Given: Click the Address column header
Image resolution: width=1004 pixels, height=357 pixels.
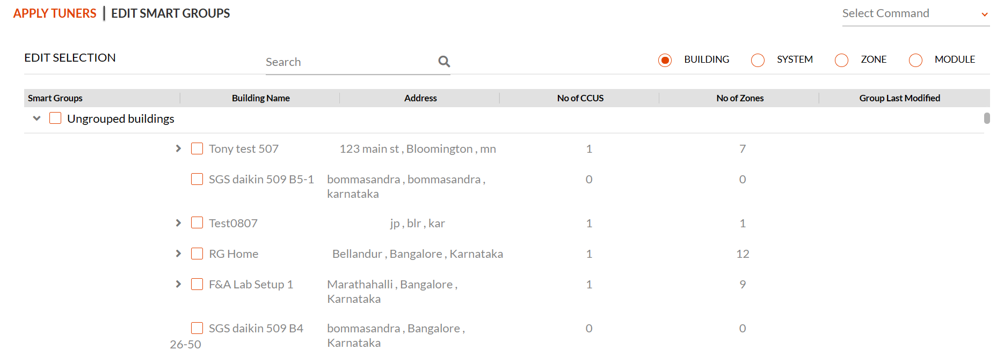Looking at the screenshot, I should tap(420, 98).
